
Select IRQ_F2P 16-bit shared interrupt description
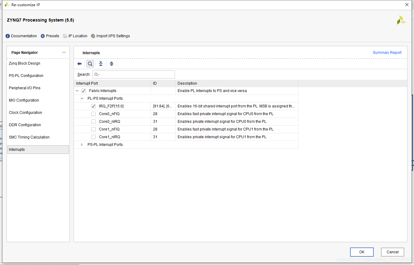(x=236, y=106)
